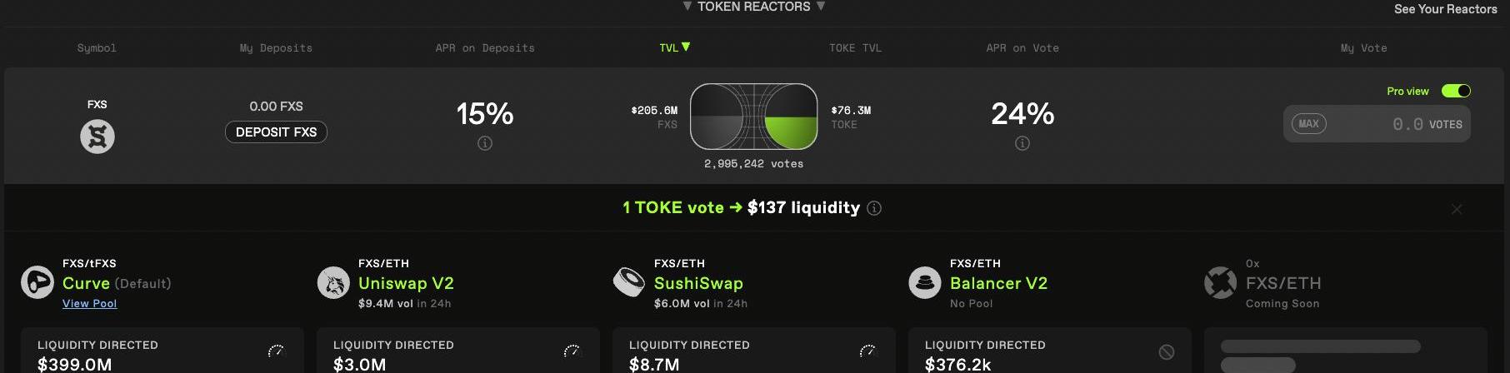Screen dimensions: 1510x373
Task: Toggle the Pro view switch off
Action: [x=1456, y=91]
